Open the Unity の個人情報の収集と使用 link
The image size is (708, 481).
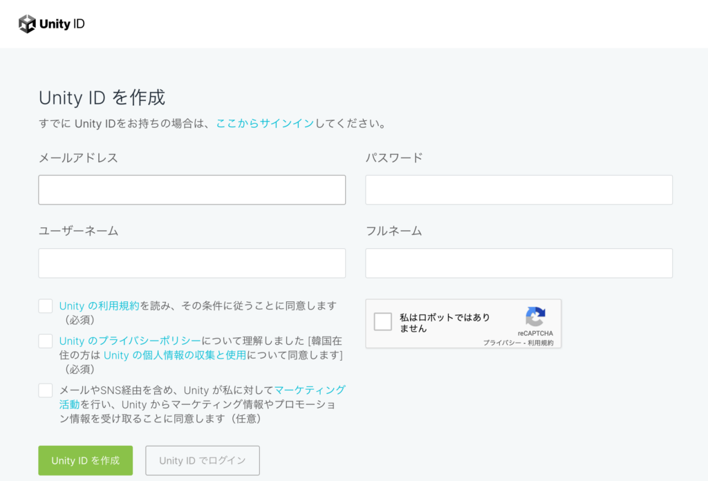tap(175, 355)
